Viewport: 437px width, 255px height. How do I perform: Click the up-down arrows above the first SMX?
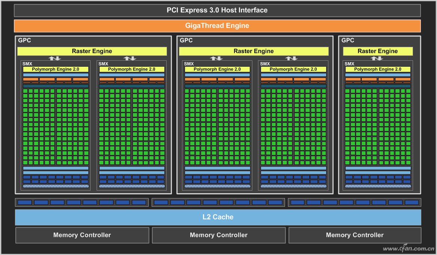(x=55, y=58)
